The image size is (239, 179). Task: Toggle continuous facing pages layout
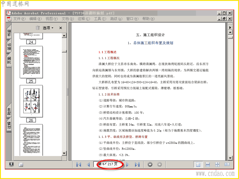(217, 164)
